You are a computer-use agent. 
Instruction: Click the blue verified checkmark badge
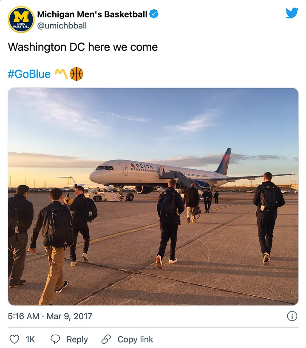[154, 14]
